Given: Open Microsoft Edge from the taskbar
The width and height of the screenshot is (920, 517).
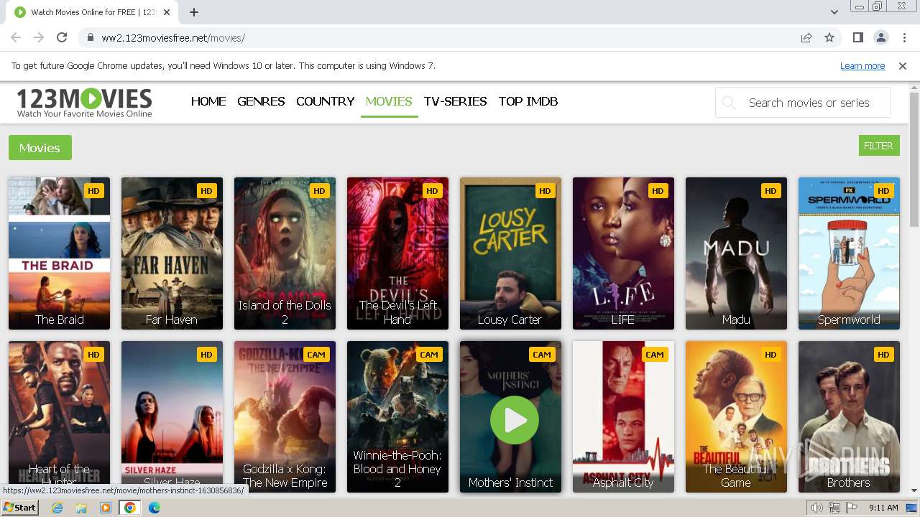Looking at the screenshot, I should click(155, 508).
